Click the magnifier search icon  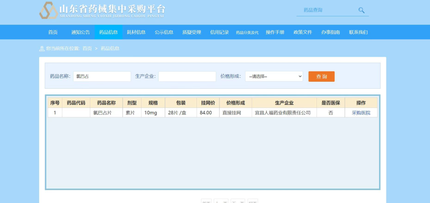tap(362, 10)
